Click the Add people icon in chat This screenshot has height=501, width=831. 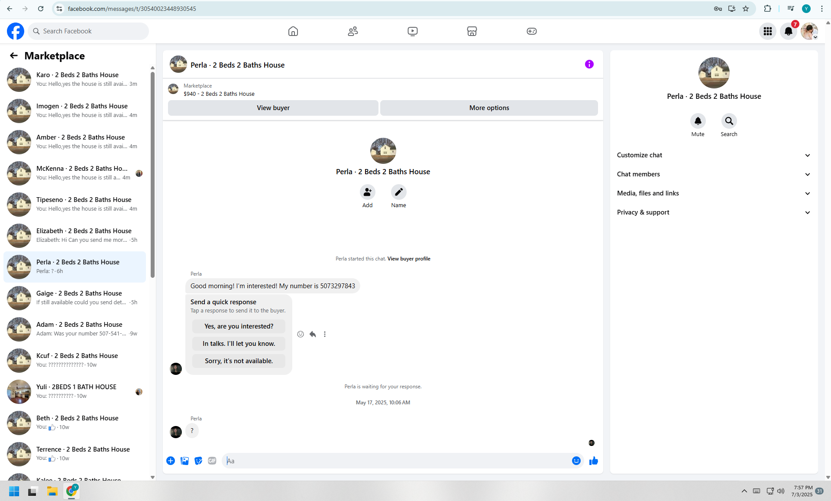click(367, 192)
